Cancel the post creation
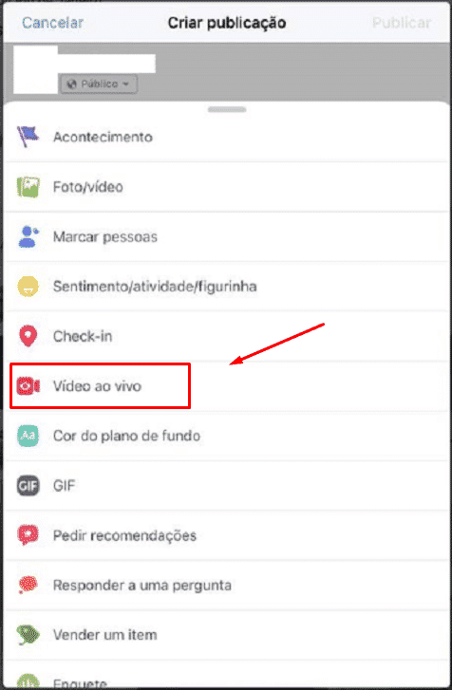 [53, 23]
